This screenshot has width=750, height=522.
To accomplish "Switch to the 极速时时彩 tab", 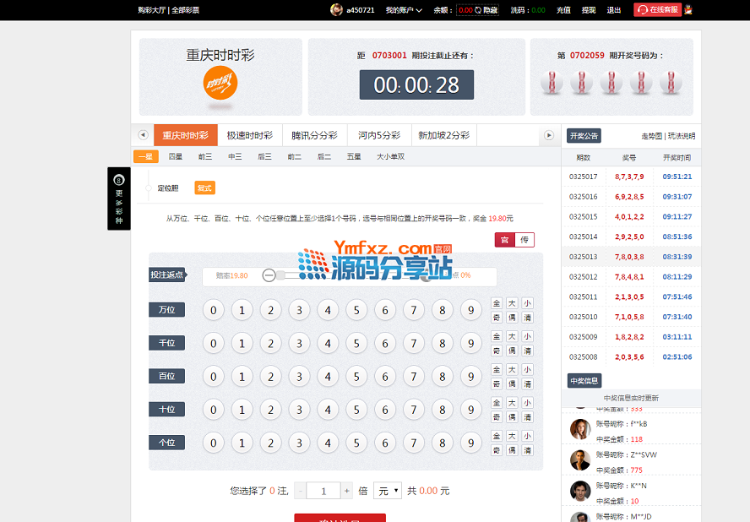I will coord(249,135).
